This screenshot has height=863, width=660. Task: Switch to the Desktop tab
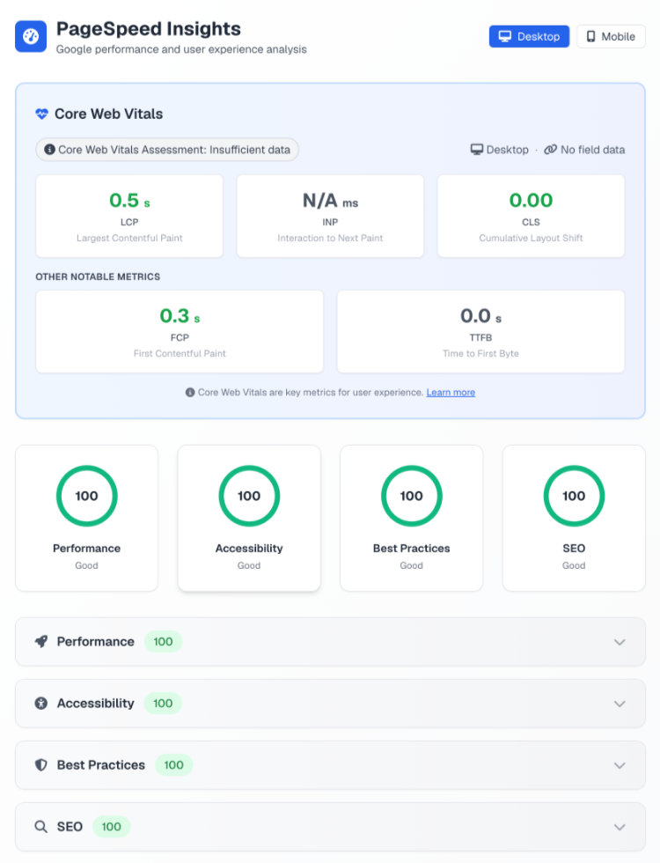[x=529, y=36]
